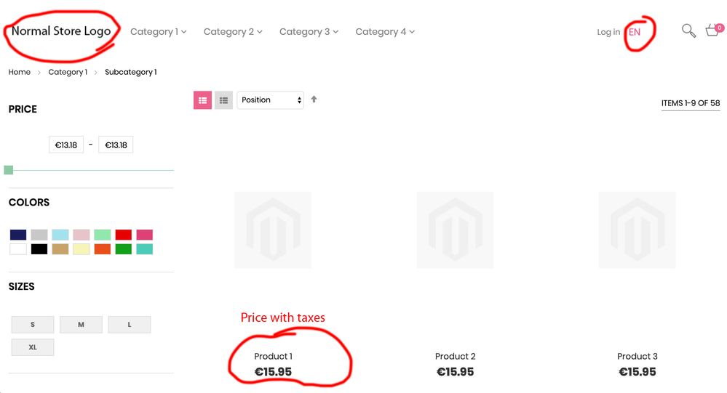Viewport: 727px width, 393px height.
Task: Expand the Category 4 menu
Action: point(384,32)
